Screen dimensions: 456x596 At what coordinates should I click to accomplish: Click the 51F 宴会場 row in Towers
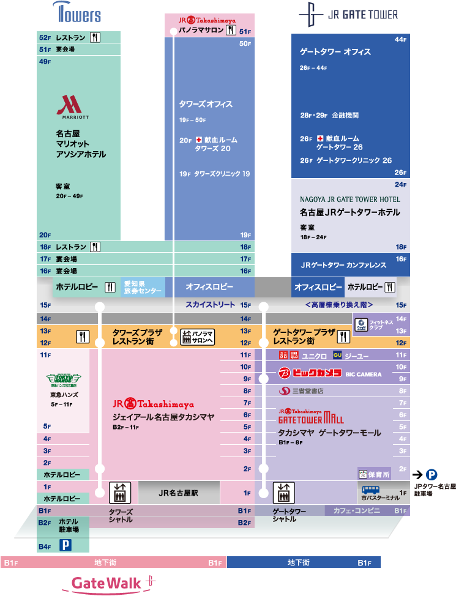[x=79, y=49]
